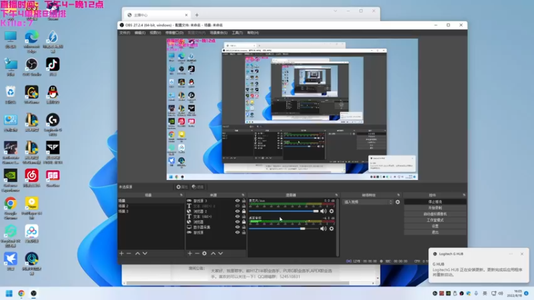Open Google Chrome desktop shortcut

(x=11, y=208)
